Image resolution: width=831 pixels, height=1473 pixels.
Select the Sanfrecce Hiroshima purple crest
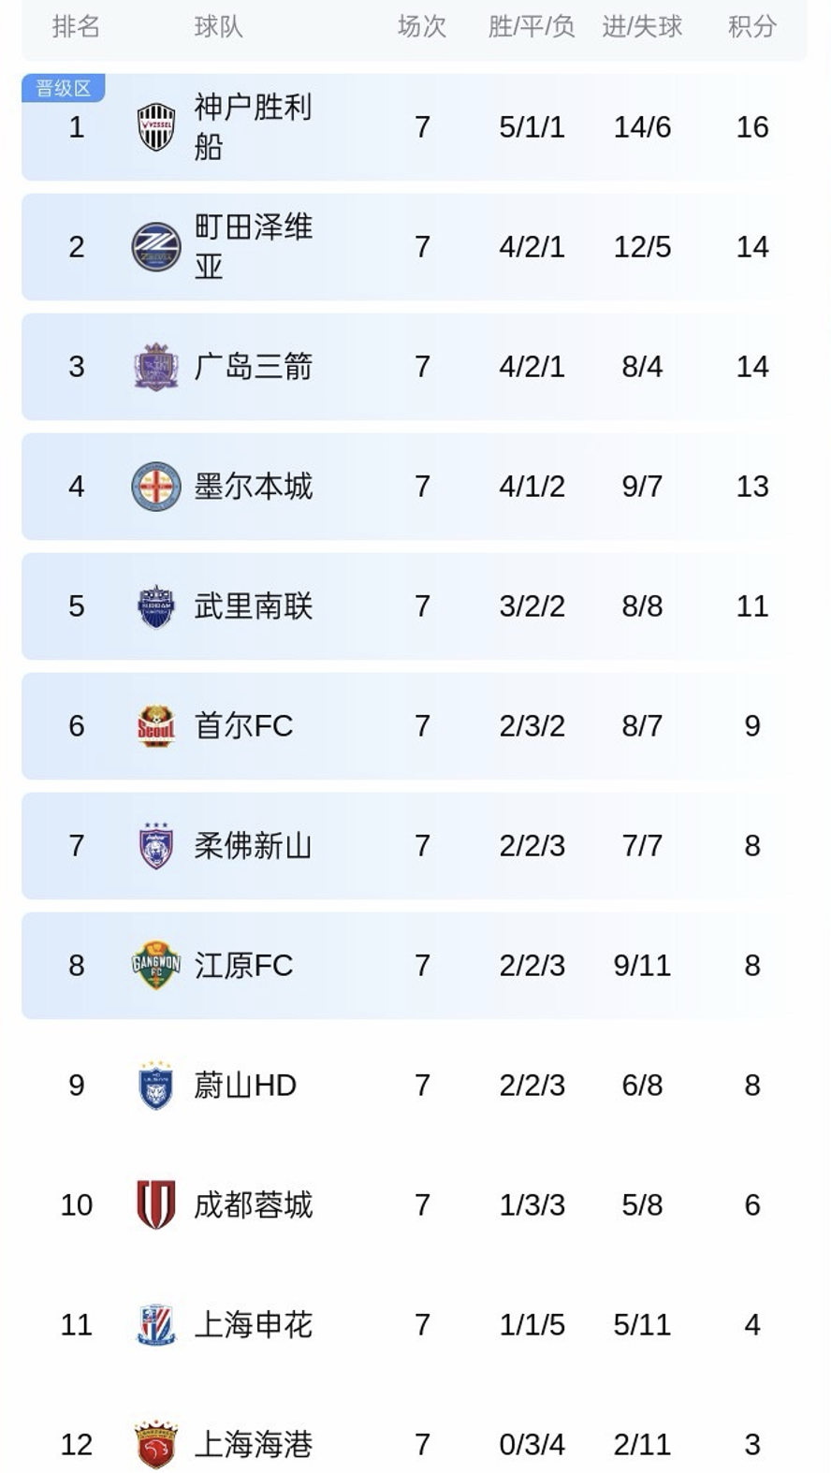[156, 367]
